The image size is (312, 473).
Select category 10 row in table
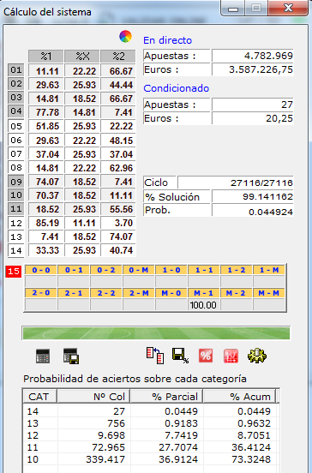coord(151,459)
